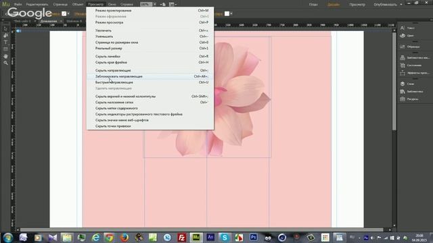The image size is (433, 243).
Task: Click the fill color swatch
Action: click(64, 13)
